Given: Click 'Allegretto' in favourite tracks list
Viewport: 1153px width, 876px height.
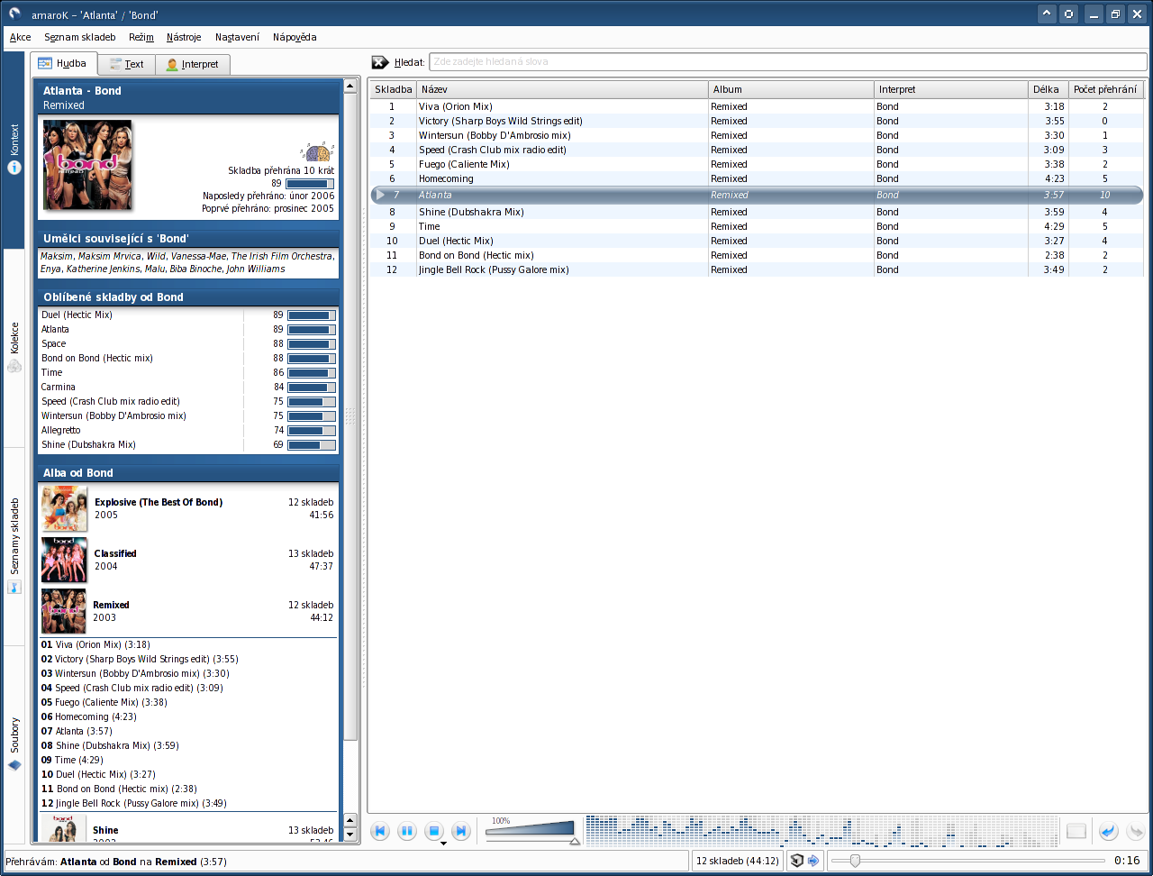Looking at the screenshot, I should pyautogui.click(x=61, y=430).
